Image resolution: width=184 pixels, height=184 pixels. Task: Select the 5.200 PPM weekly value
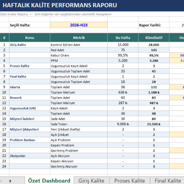(123, 61)
